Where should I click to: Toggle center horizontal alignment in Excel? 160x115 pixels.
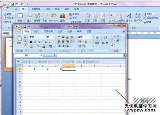coord(63,42)
